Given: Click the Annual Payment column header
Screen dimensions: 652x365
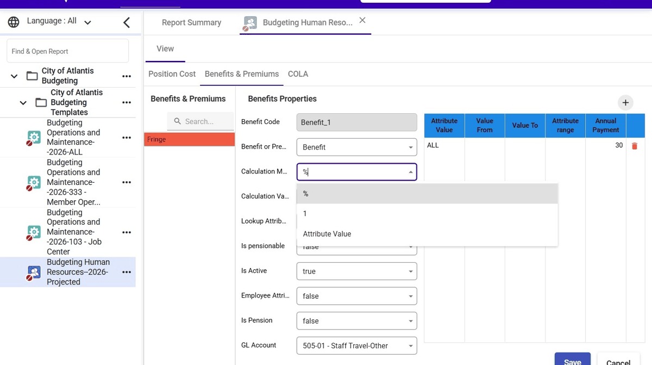Looking at the screenshot, I should (x=605, y=125).
